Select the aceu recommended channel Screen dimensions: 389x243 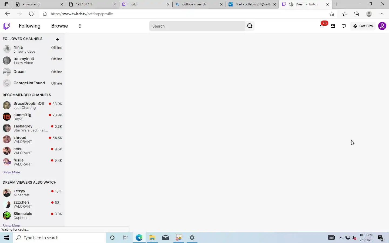coord(32,151)
